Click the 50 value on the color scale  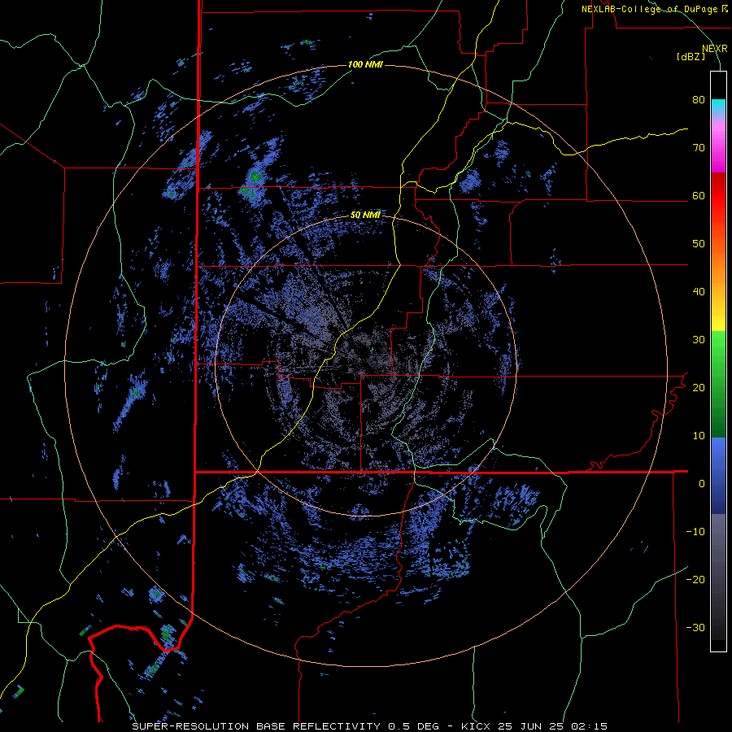click(699, 244)
